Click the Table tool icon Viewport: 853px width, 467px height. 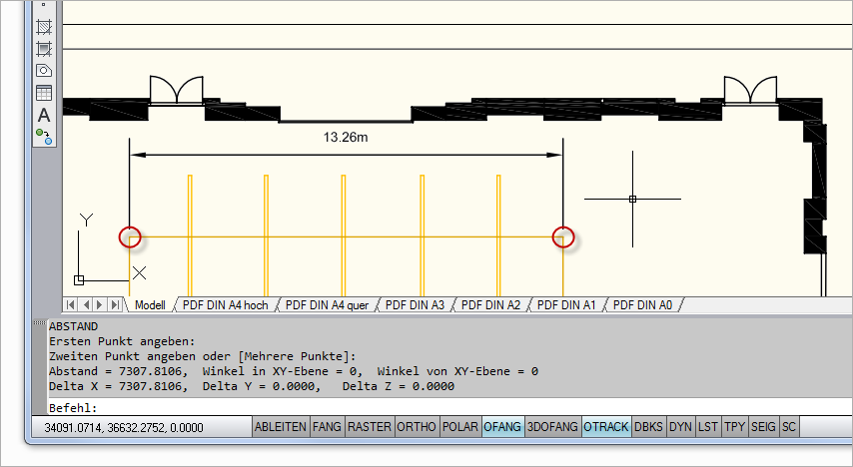click(x=44, y=93)
